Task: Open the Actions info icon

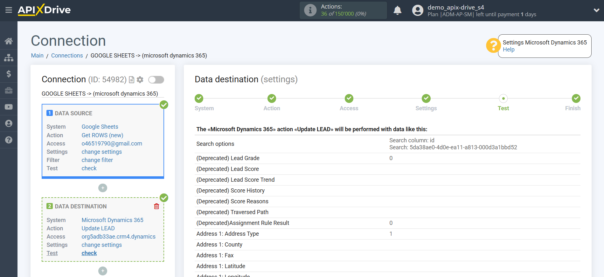Action: coord(310,10)
